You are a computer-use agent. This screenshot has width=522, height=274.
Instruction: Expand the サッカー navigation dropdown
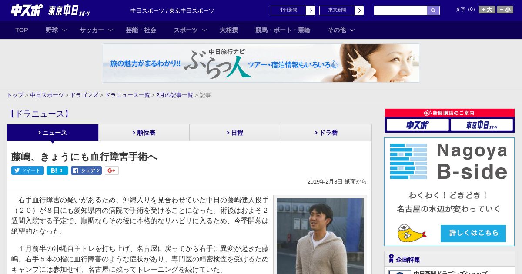[96, 30]
